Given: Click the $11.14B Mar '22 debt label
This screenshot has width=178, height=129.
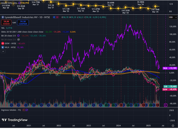Looking at the screenshot, I should coord(66,10).
